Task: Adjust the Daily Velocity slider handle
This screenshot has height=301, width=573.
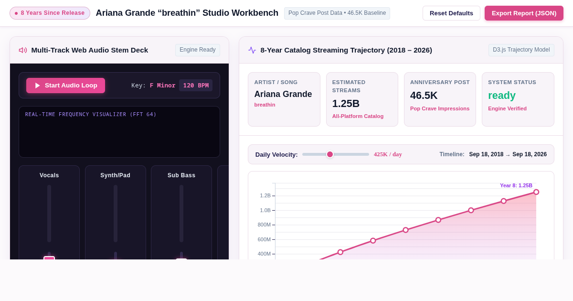Action: 330,154
